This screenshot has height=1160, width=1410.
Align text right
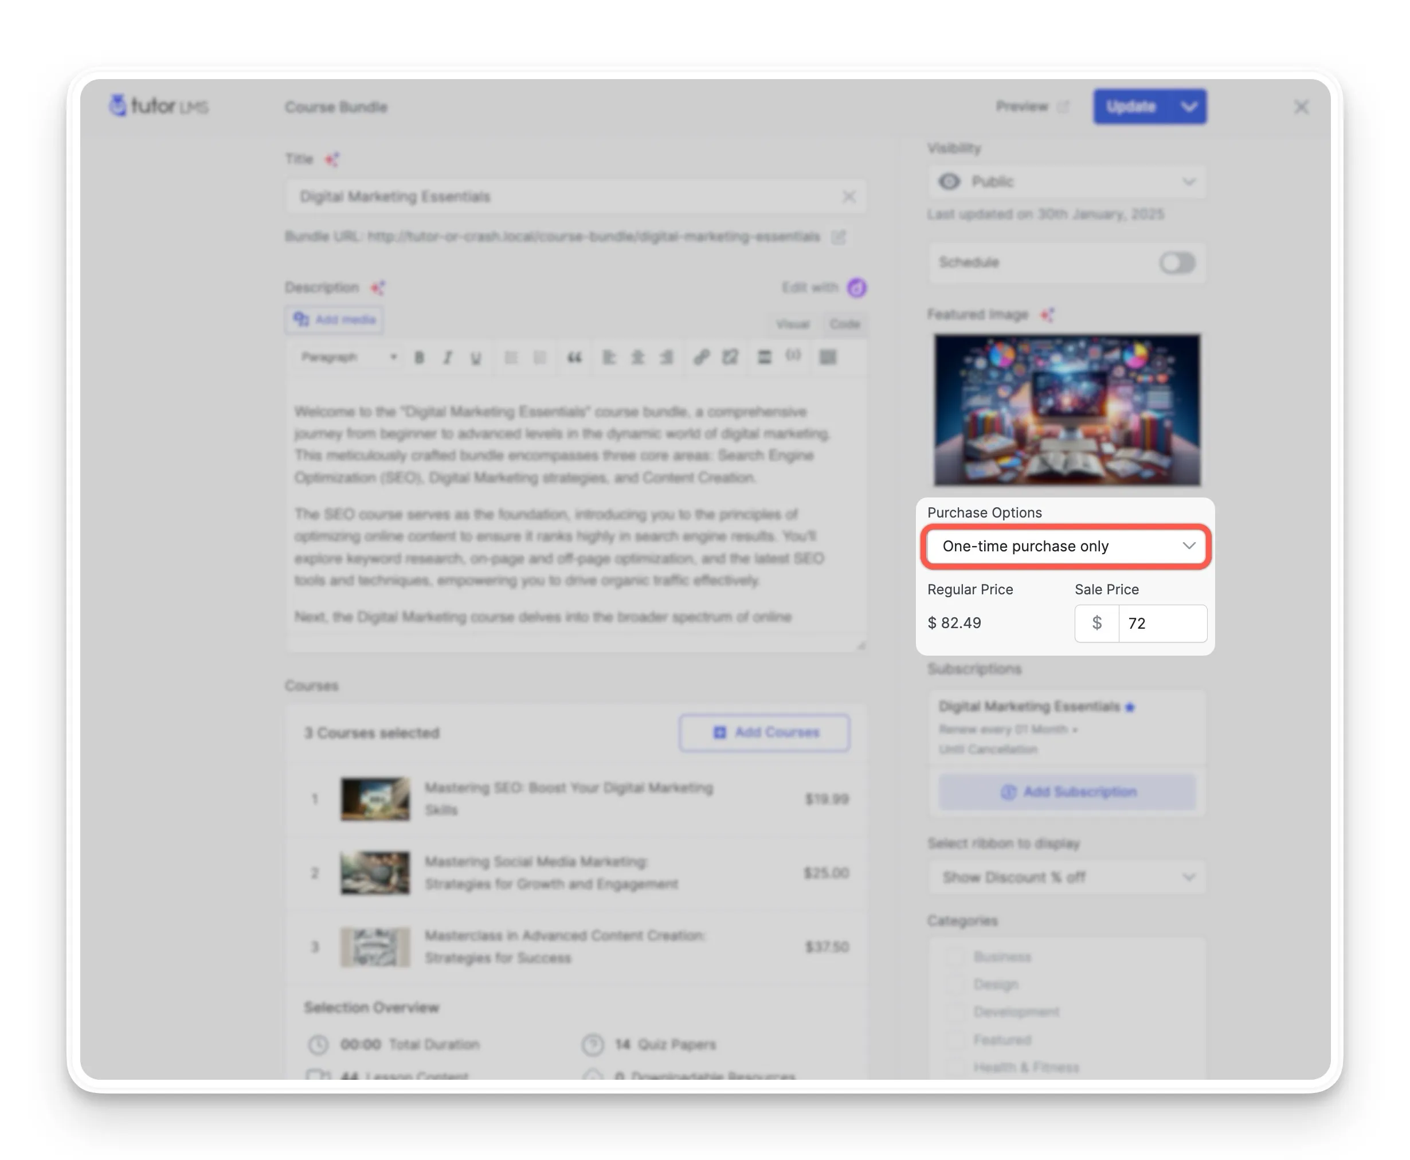[x=666, y=358]
